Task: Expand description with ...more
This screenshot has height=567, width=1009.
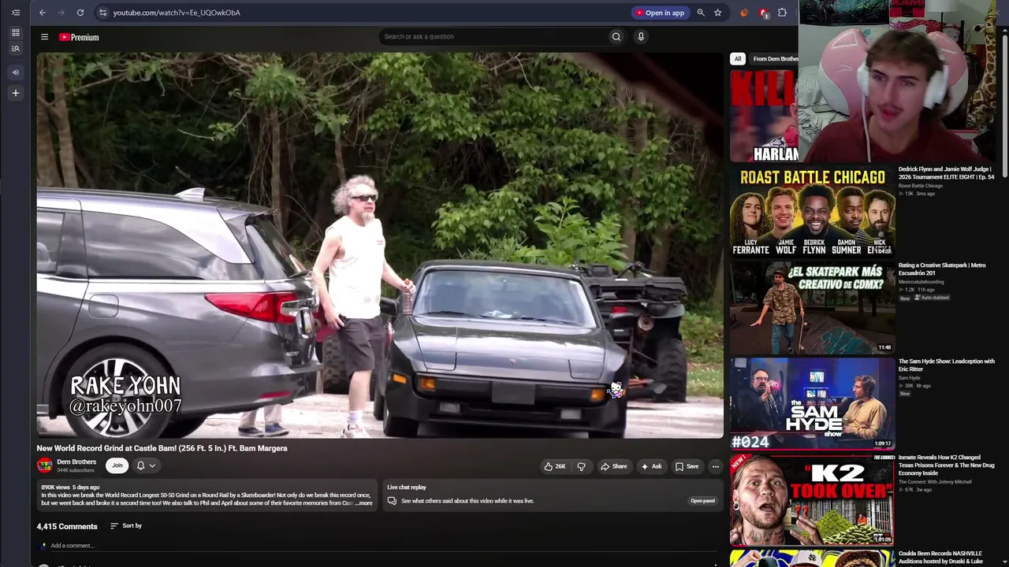Action: pos(364,502)
